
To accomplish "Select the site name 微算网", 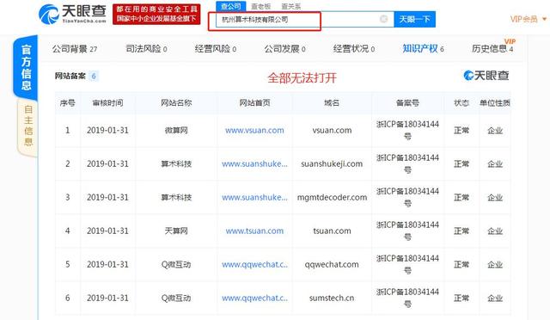I will [176, 130].
